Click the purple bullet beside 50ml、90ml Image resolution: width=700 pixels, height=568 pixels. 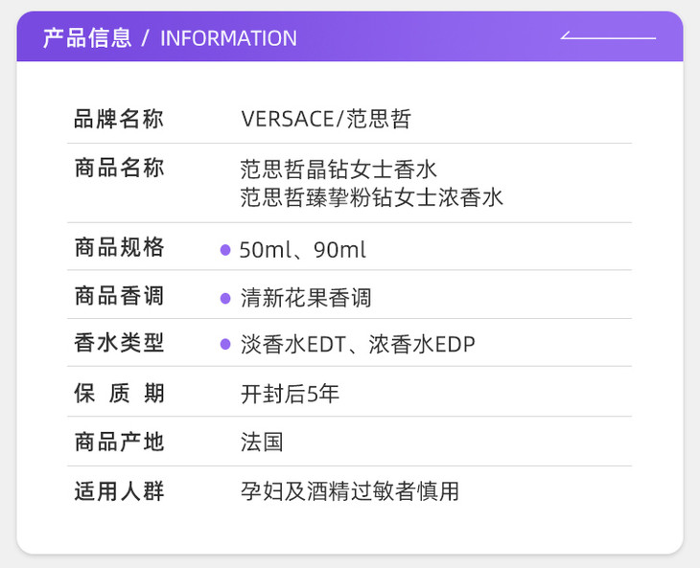[x=225, y=250]
